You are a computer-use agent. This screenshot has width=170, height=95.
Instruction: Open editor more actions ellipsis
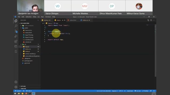(x=154, y=20)
